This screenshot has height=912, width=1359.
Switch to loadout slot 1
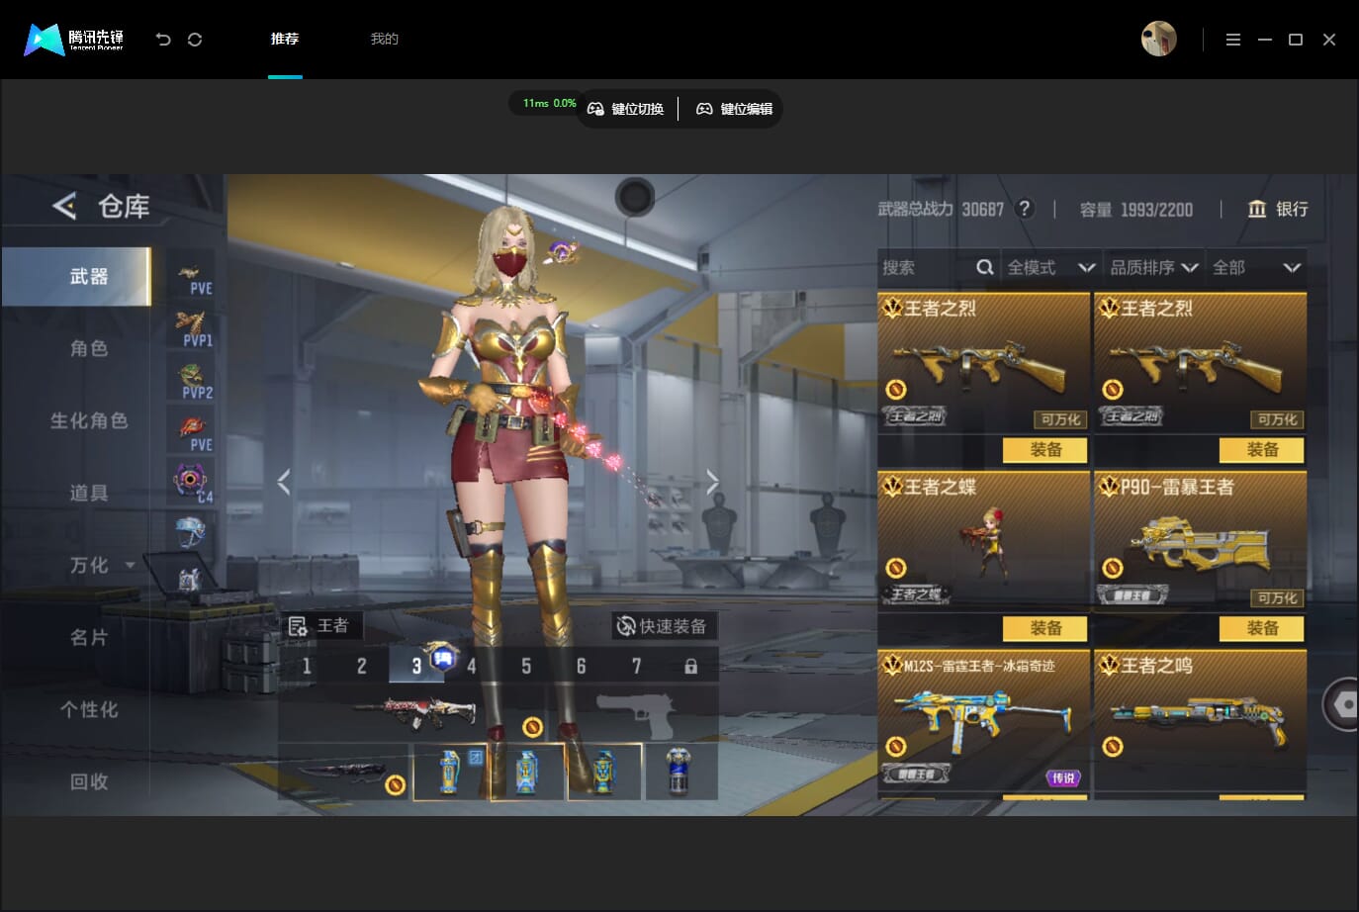(307, 666)
